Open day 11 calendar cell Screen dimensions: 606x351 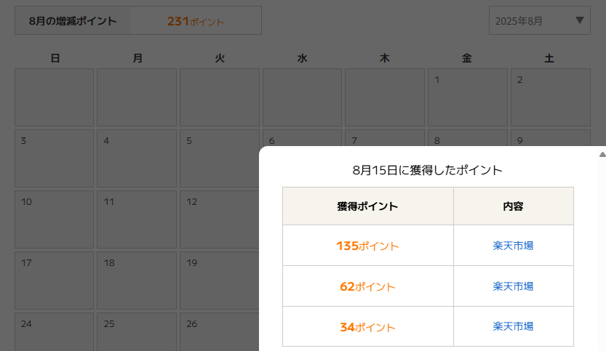137,219
